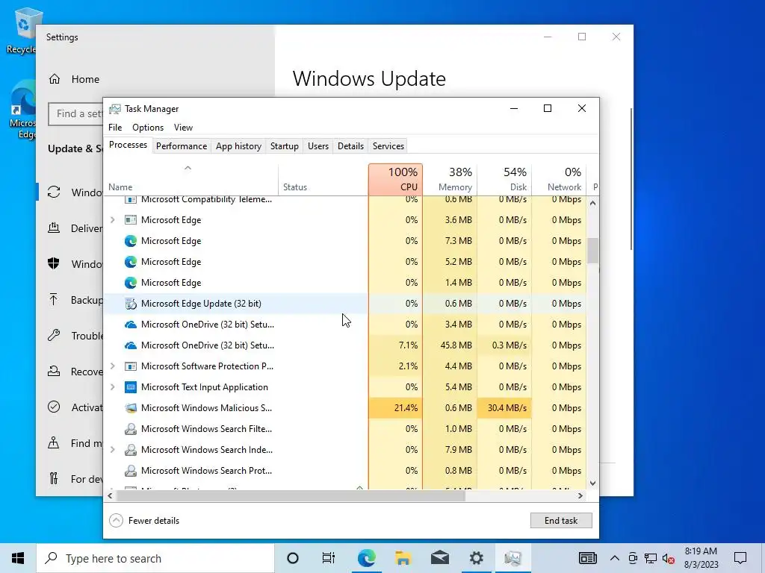Viewport: 765px width, 573px height.
Task: Click the vertical scrollbar thumb in Task Manager
Action: point(592,250)
